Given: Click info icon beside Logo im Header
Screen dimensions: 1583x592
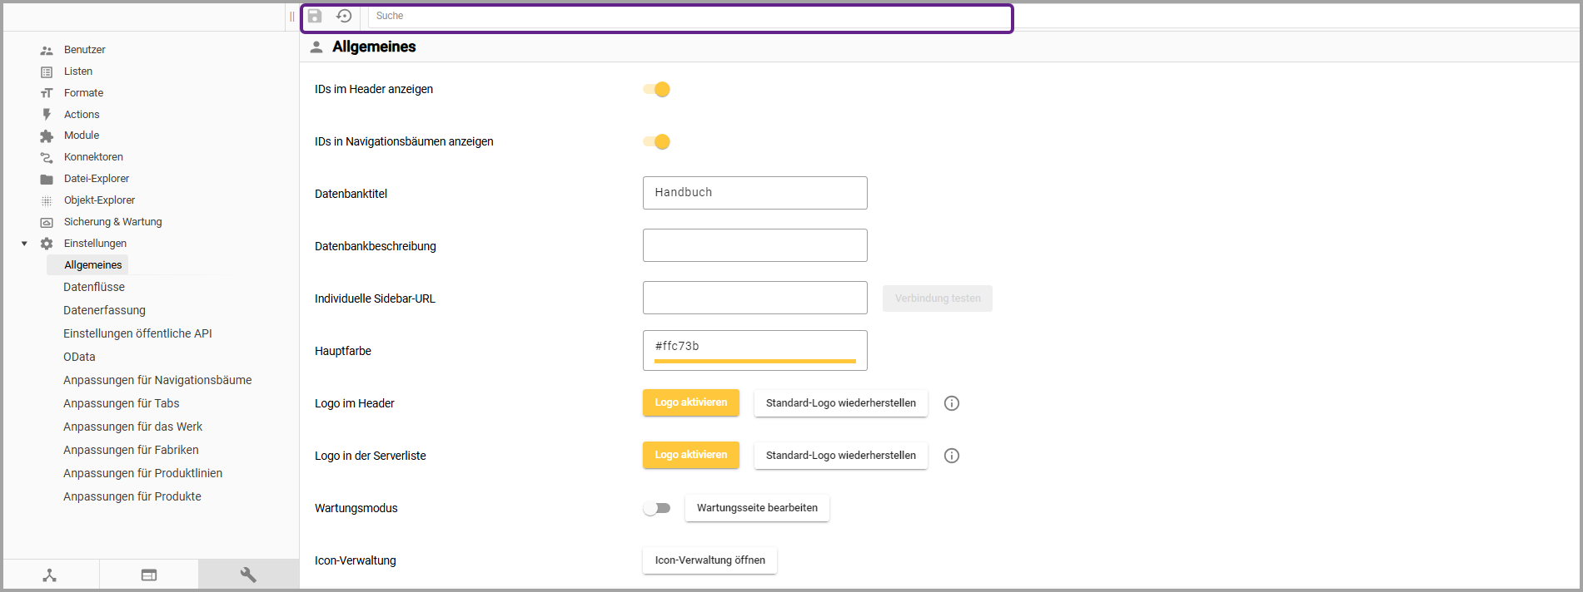Looking at the screenshot, I should pyautogui.click(x=952, y=403).
